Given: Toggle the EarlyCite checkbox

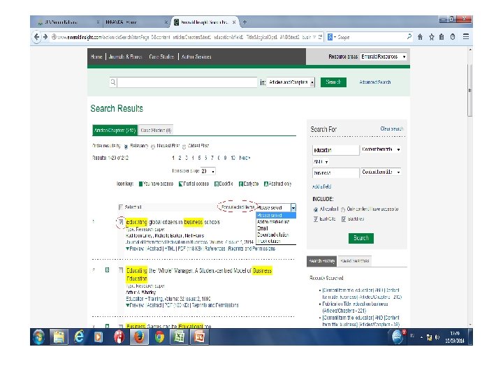Looking at the screenshot, I should (316, 219).
